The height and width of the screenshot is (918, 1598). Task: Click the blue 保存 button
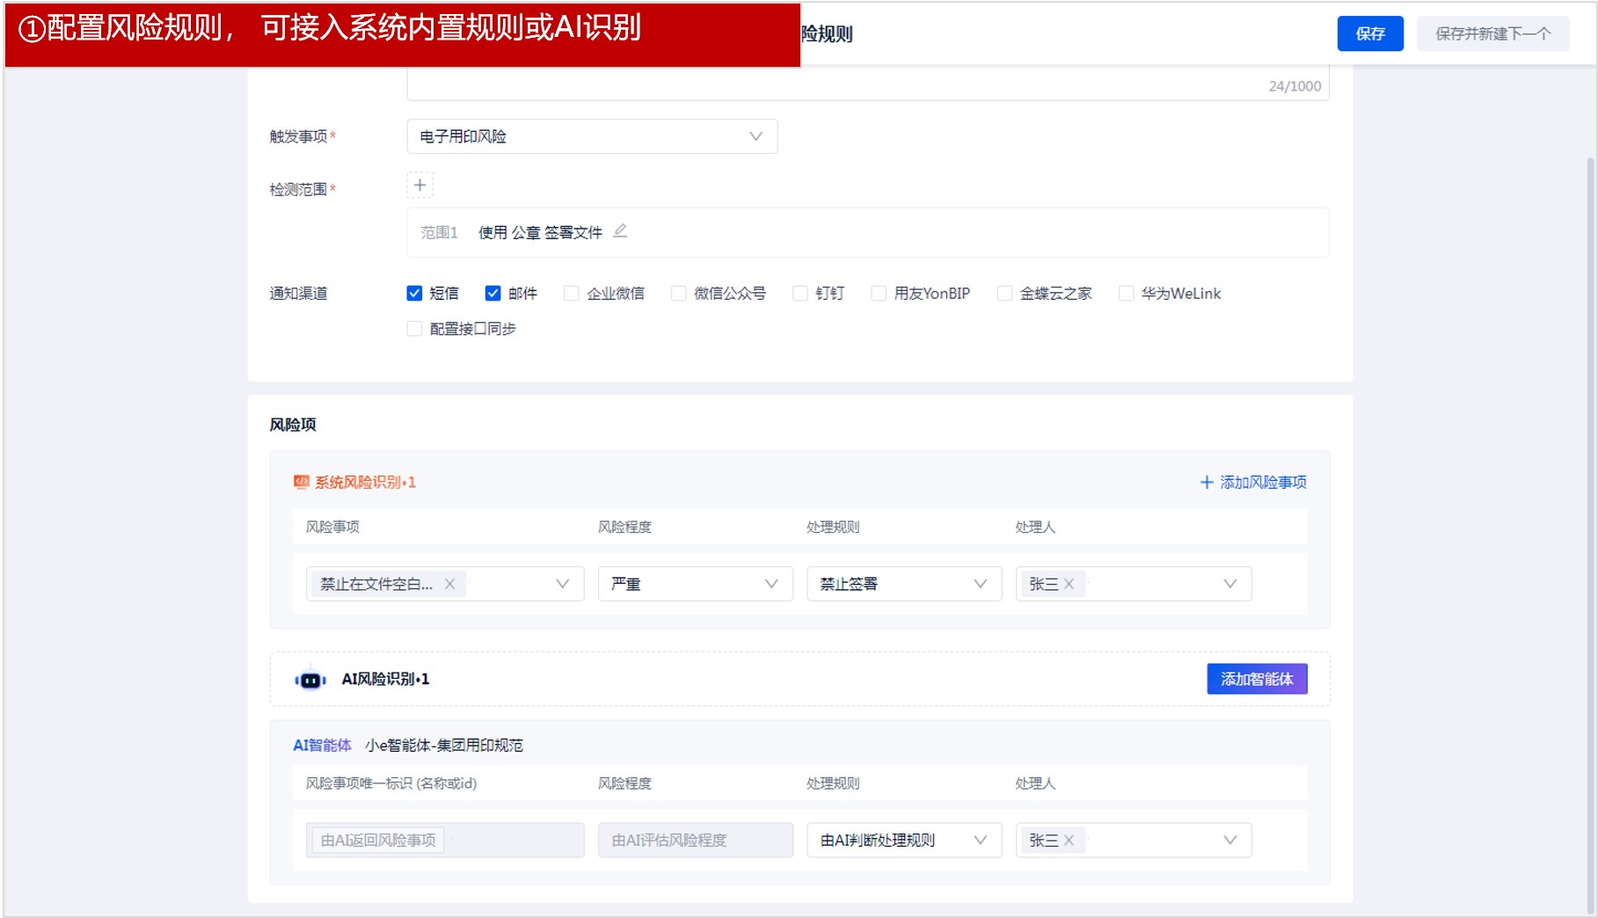(x=1369, y=33)
